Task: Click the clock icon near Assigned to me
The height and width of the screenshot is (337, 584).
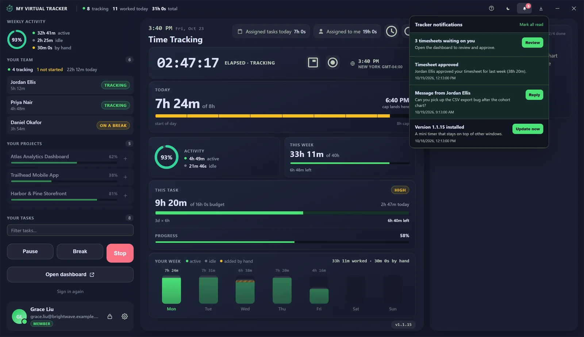Action: 391,31
